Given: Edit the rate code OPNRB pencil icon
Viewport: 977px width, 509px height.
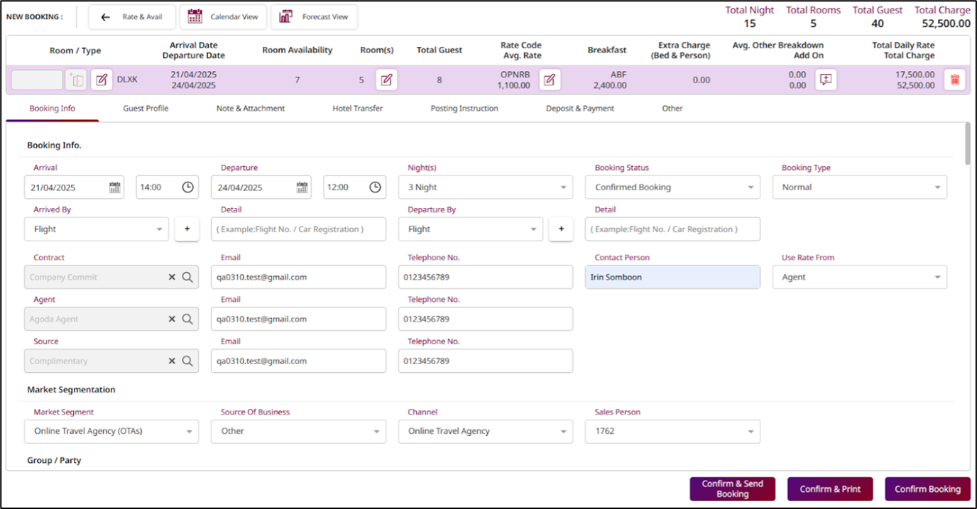Looking at the screenshot, I should 549,80.
